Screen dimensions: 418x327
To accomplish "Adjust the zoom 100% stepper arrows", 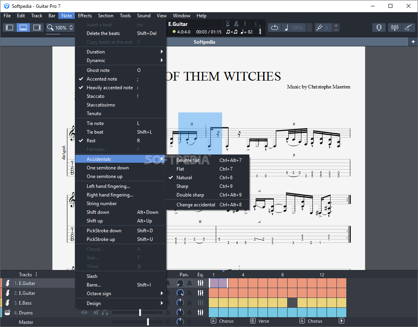I will pyautogui.click(x=71, y=28).
